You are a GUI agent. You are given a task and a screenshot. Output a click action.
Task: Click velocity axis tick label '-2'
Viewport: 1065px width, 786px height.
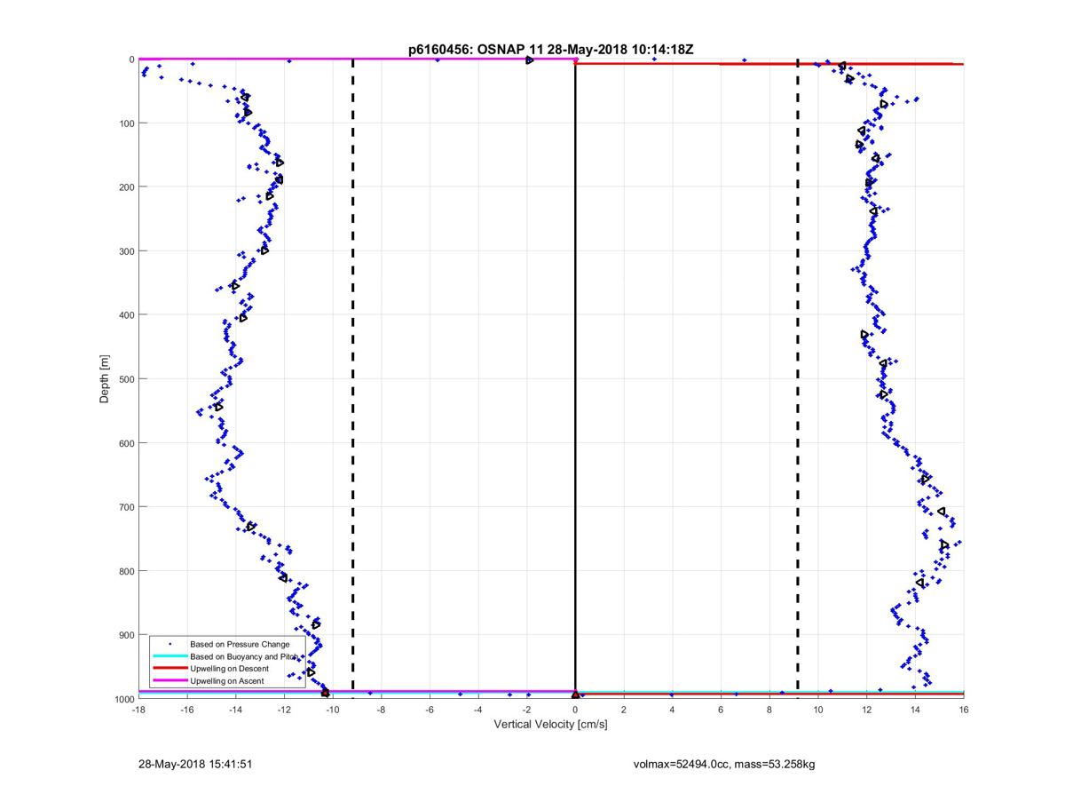tap(526, 711)
